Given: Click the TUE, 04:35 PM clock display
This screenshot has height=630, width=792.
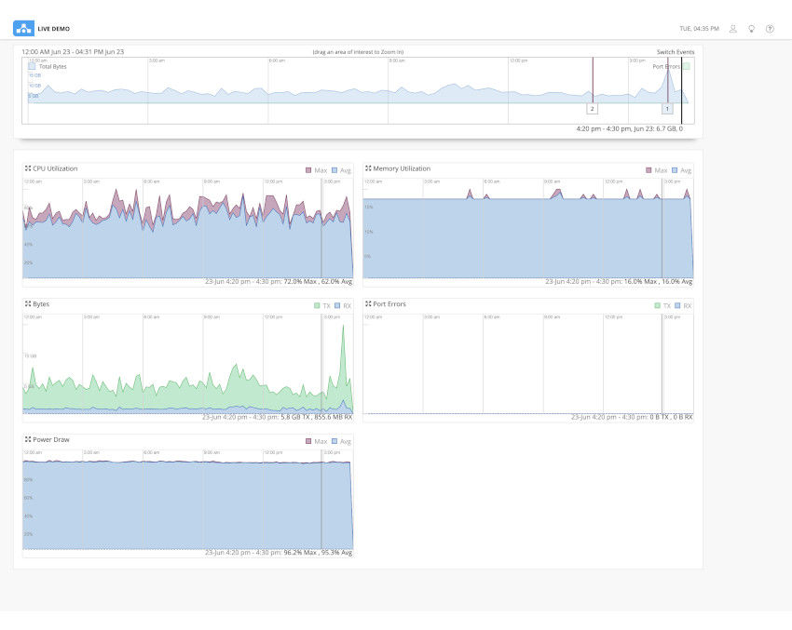Looking at the screenshot, I should pyautogui.click(x=702, y=28).
